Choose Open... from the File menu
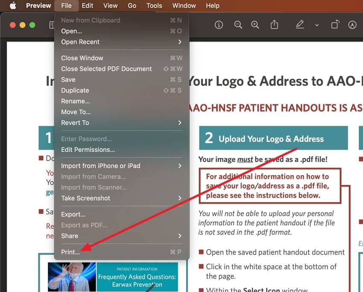The image size is (363, 292). point(122,31)
